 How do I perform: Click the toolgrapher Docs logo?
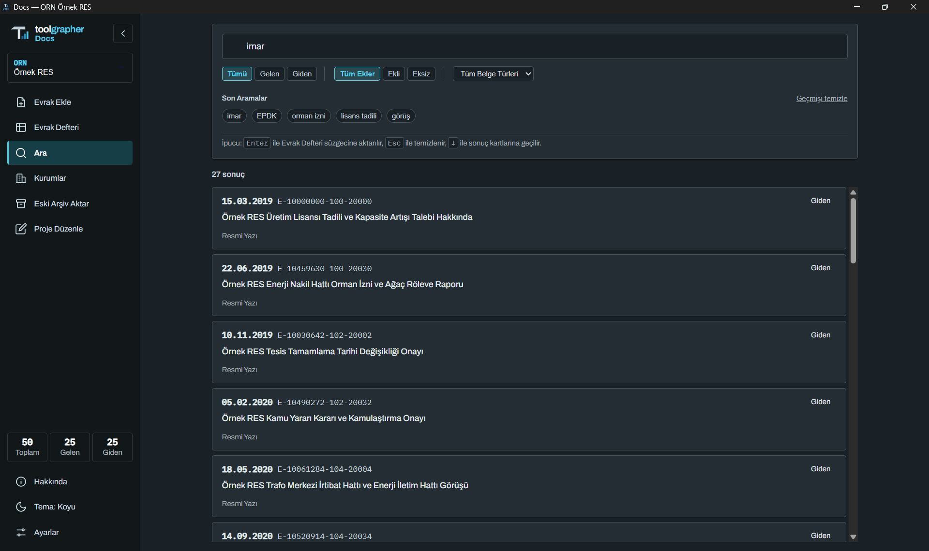point(47,33)
